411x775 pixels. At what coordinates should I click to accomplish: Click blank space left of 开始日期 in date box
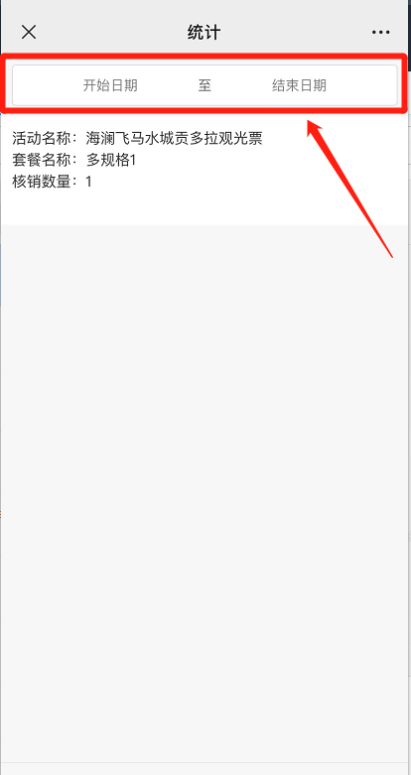click(47, 85)
